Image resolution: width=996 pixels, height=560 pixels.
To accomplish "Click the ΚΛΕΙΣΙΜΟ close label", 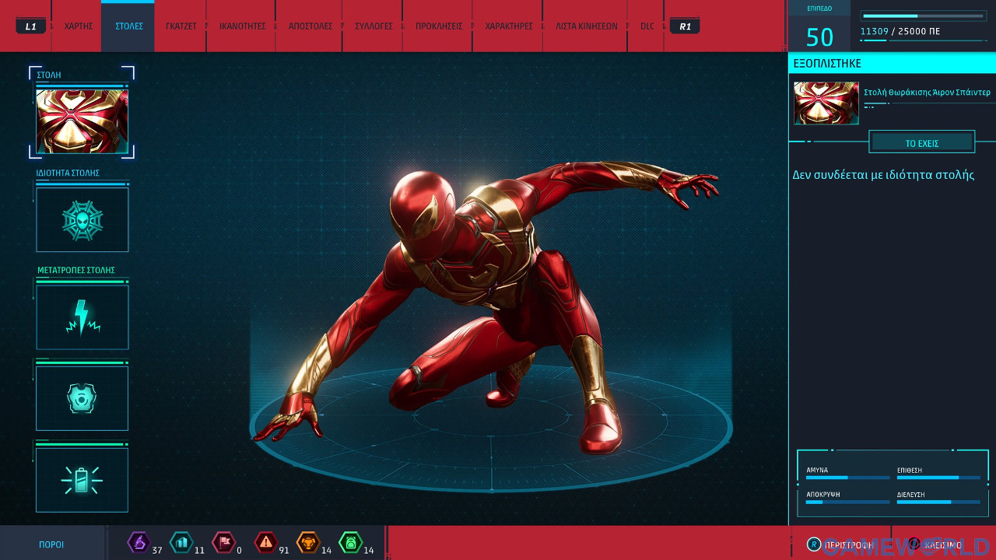I will tap(942, 545).
